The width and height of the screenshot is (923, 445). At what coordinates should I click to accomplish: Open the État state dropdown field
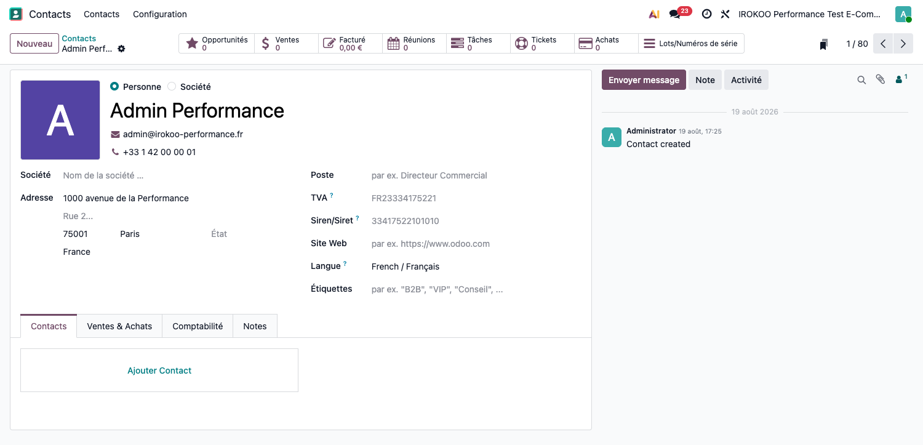coord(249,234)
